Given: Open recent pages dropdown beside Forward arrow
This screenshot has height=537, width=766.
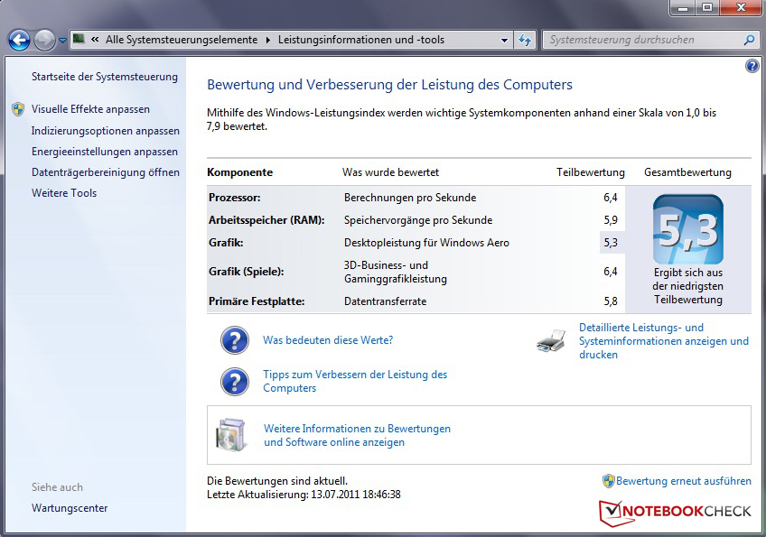Looking at the screenshot, I should 62,41.
